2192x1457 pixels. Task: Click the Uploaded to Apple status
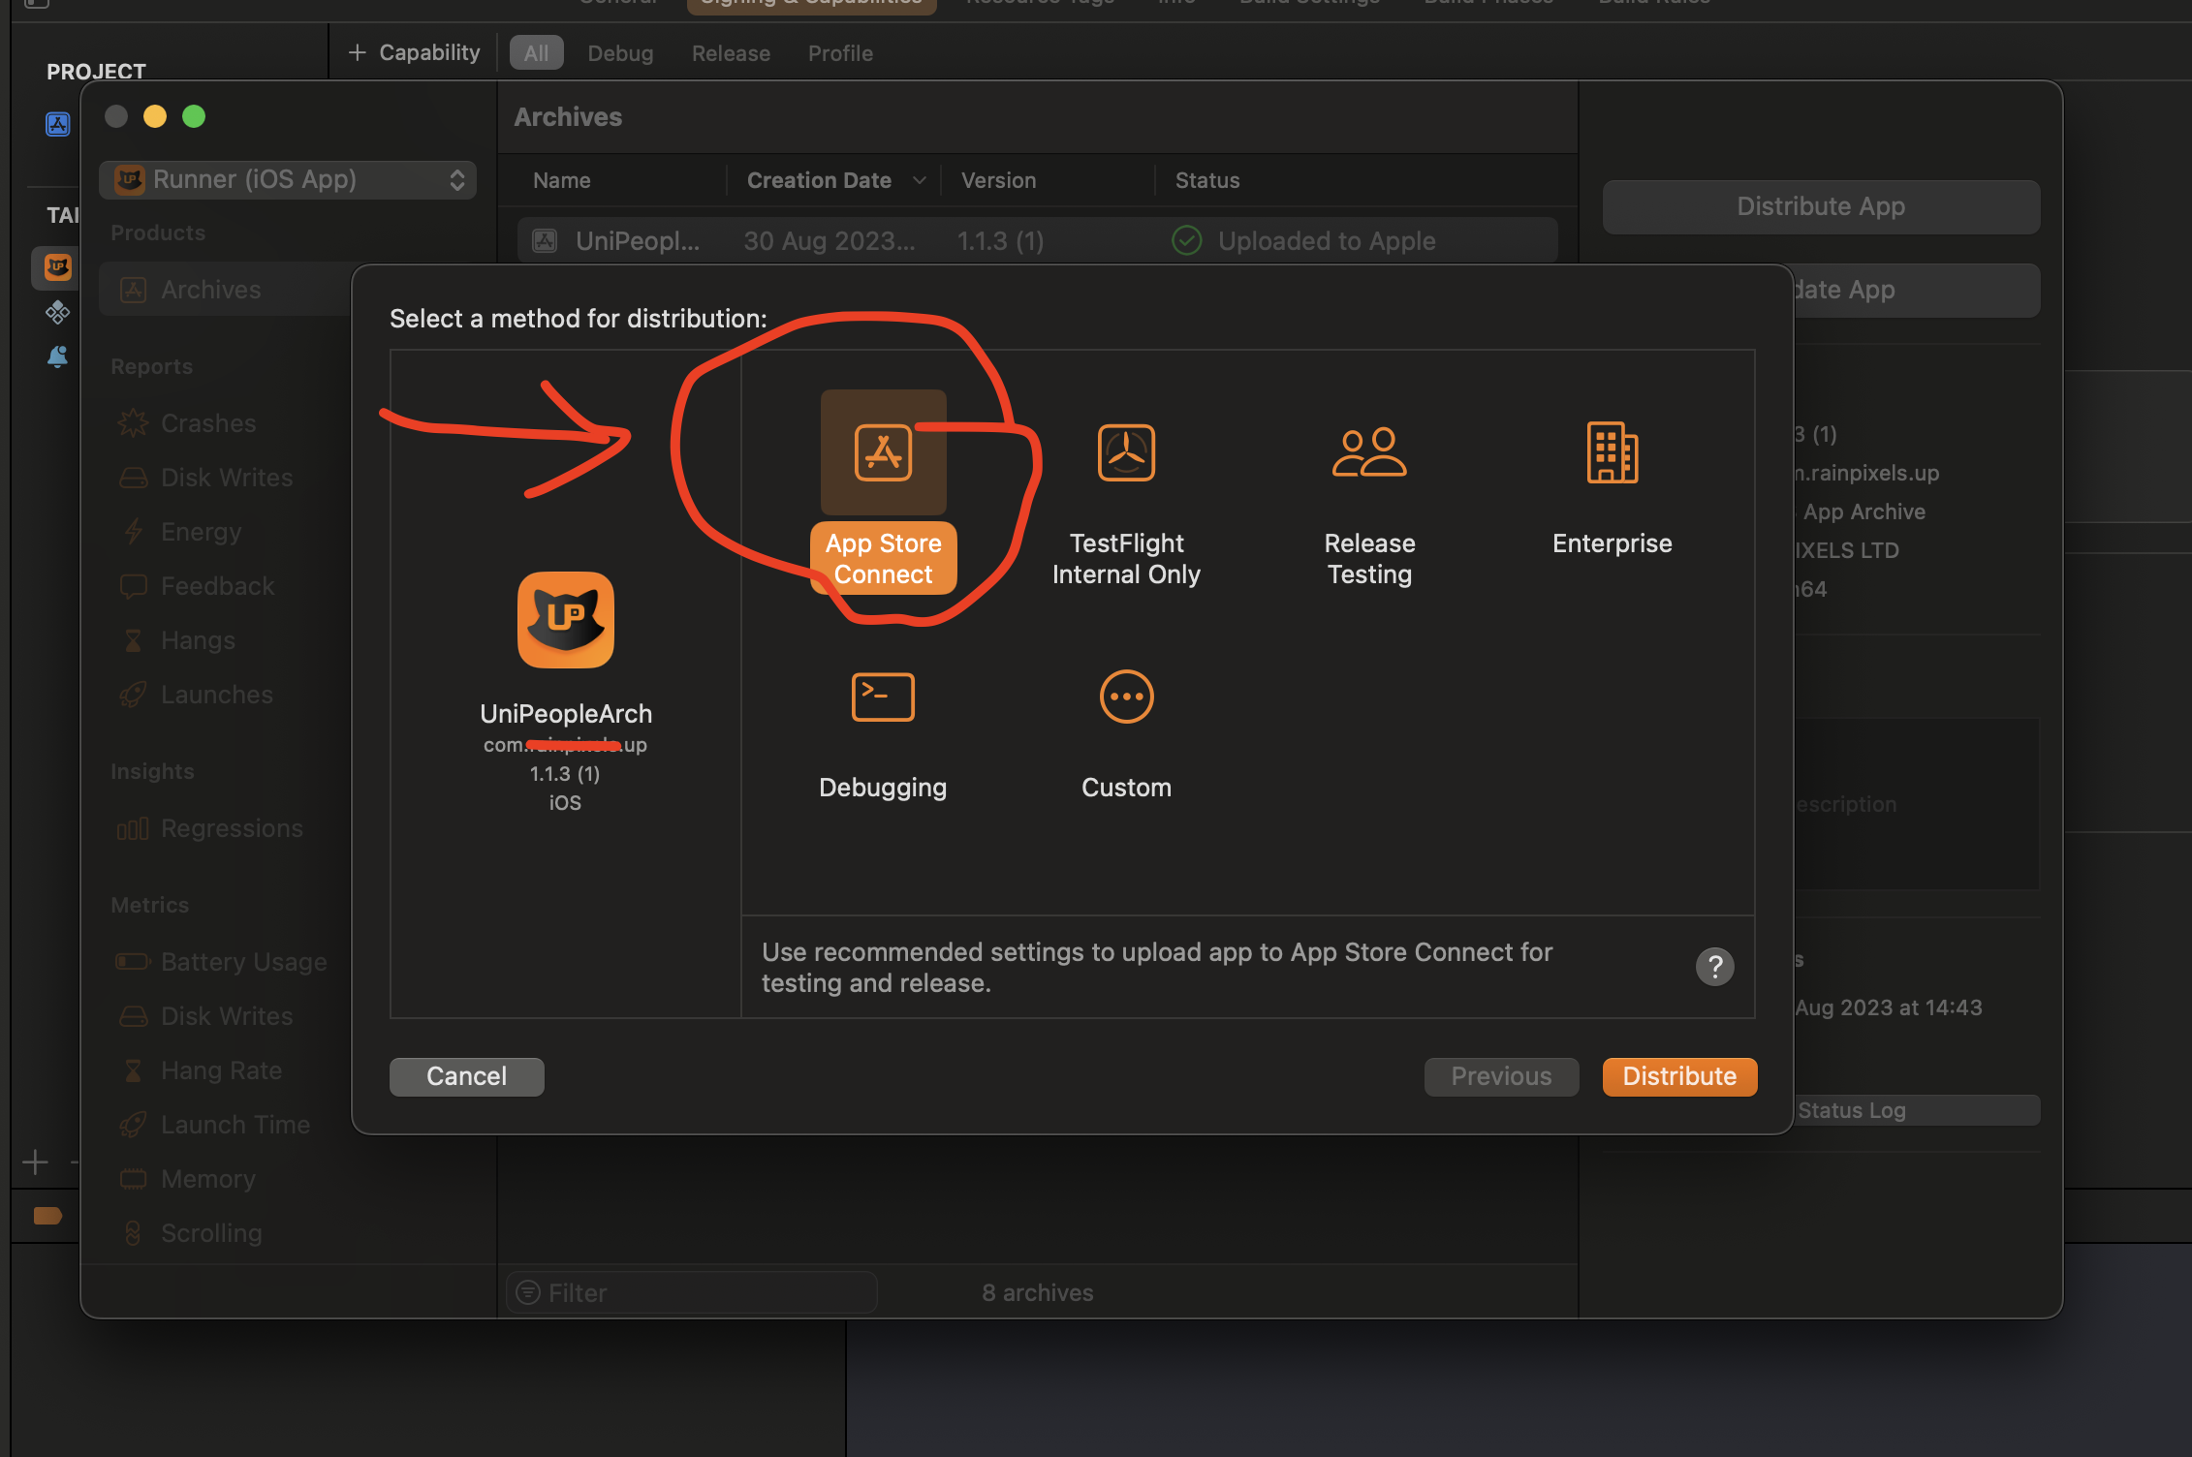pos(1303,240)
